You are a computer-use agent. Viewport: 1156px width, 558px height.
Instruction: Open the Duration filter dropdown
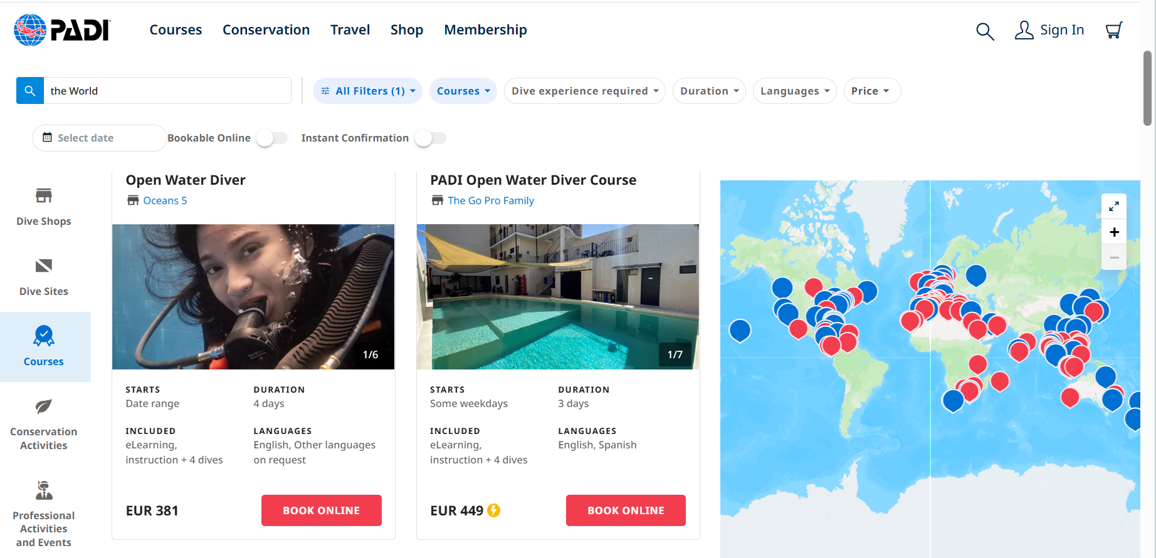click(x=709, y=91)
